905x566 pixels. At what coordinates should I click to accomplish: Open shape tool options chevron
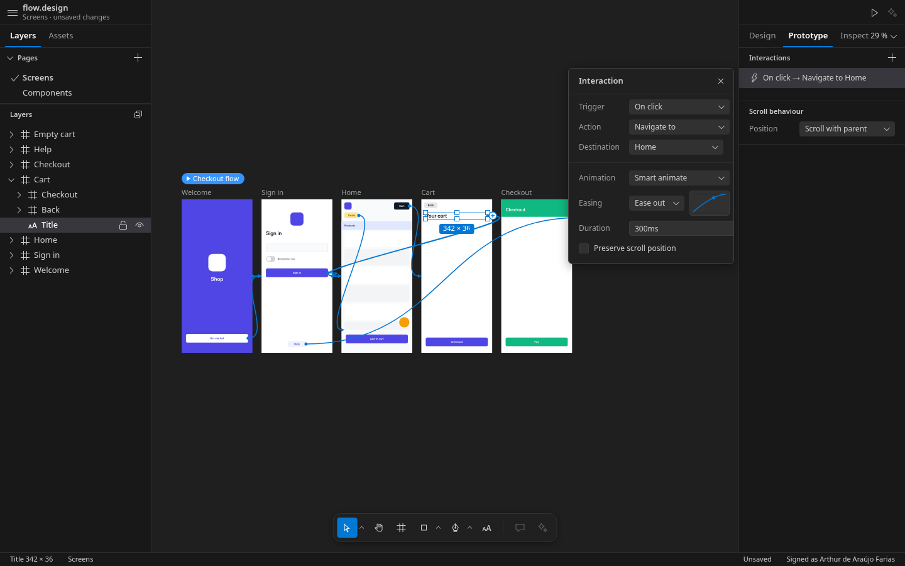tap(438, 528)
